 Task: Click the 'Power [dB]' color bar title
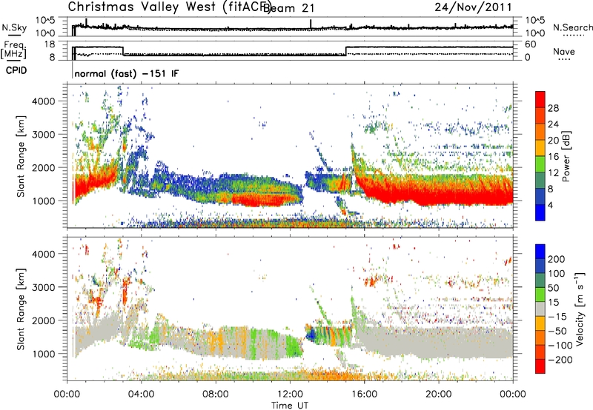pos(566,156)
